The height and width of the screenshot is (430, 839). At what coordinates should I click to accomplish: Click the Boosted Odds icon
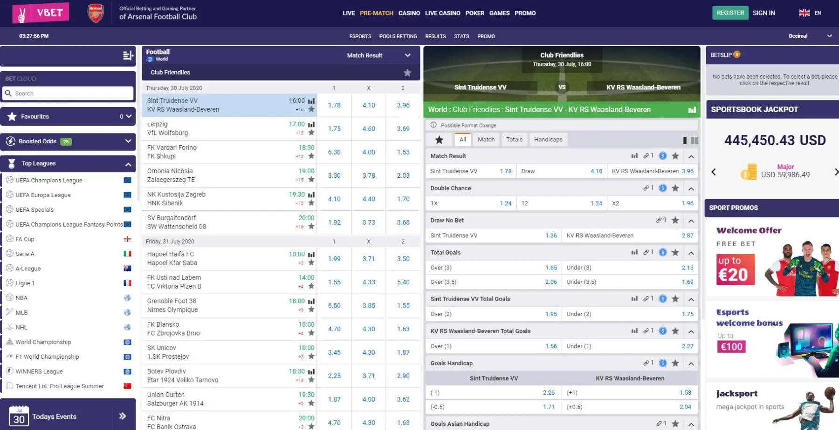click(x=11, y=141)
